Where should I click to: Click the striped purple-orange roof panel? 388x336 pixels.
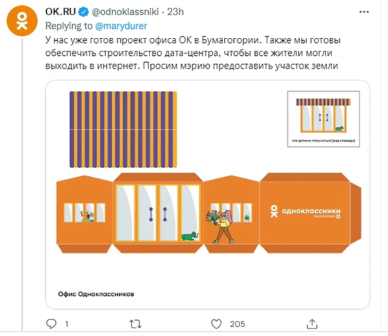[123, 130]
